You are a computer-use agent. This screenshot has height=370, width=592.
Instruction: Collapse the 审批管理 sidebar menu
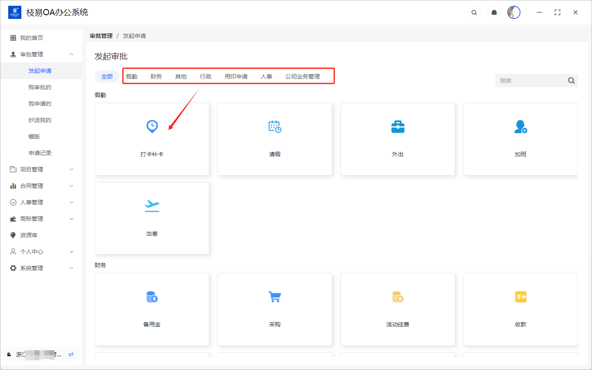click(x=72, y=54)
